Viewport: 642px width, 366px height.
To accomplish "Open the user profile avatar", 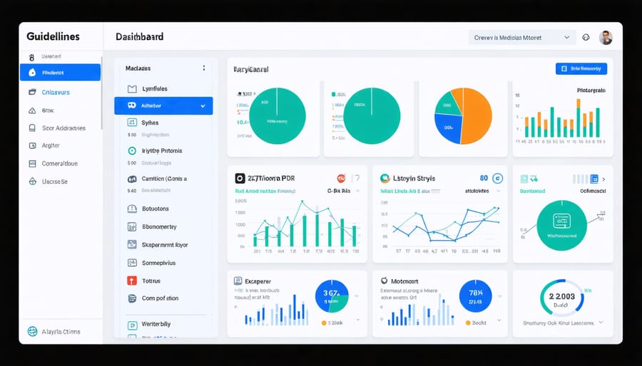I will pos(606,38).
